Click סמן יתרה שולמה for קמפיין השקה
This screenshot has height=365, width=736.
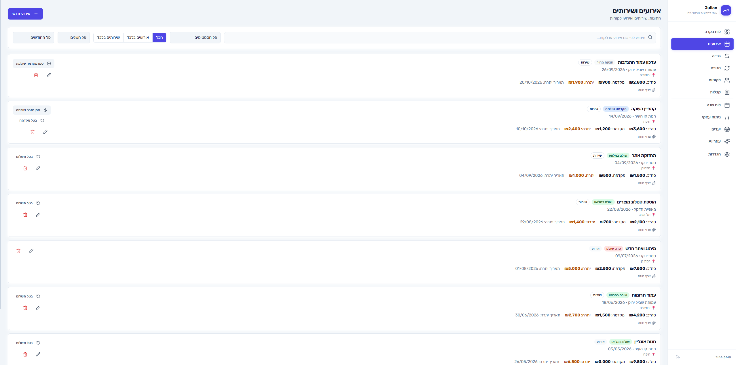[32, 110]
